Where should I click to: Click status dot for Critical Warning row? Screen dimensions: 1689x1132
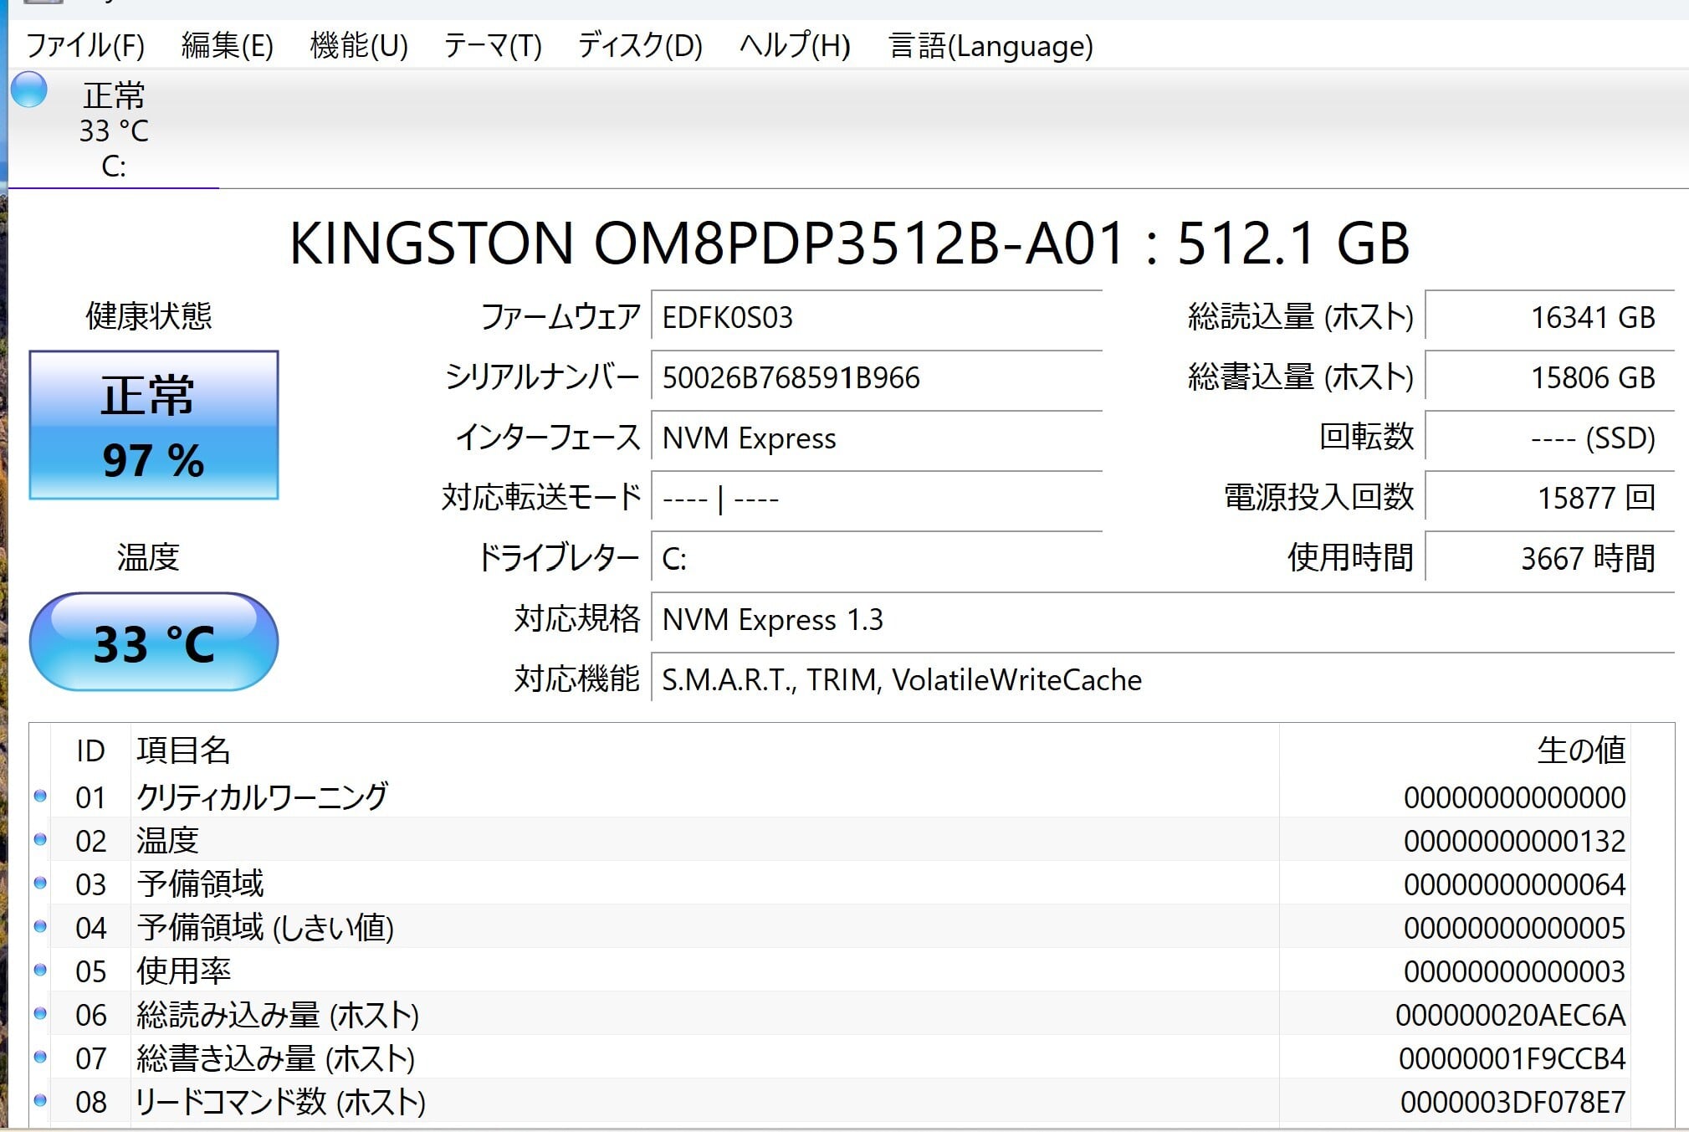[40, 796]
